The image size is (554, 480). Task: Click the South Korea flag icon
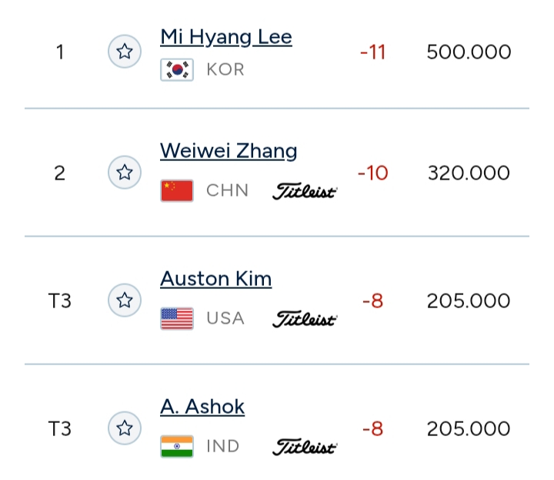point(177,70)
